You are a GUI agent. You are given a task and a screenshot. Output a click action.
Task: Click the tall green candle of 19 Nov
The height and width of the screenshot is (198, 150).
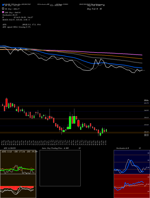70,123
